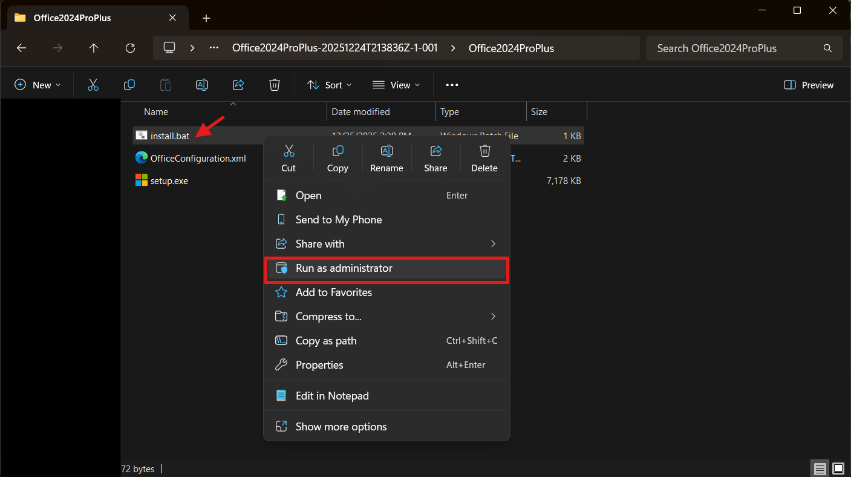Open the See more options ellipsis
The height and width of the screenshot is (477, 851).
point(452,85)
